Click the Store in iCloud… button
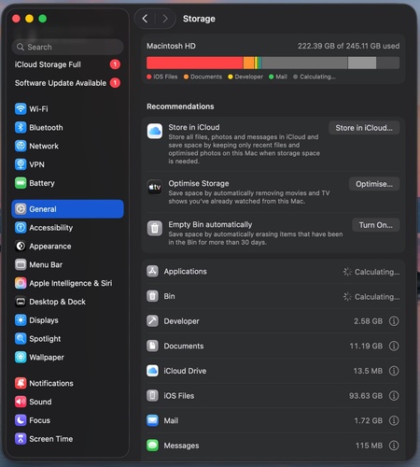The image size is (420, 467). tap(364, 128)
